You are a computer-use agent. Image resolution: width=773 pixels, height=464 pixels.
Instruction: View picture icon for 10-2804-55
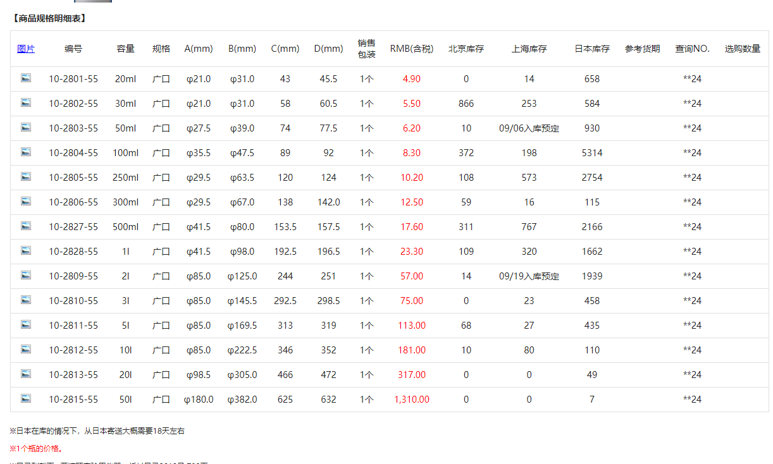pyautogui.click(x=26, y=152)
